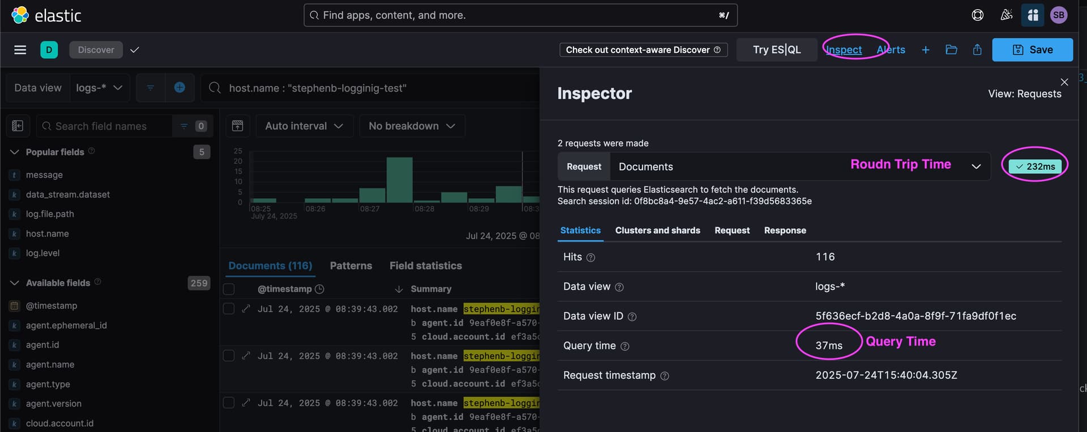The width and height of the screenshot is (1087, 432).
Task: Show Data view help tooltip icon
Action: pyautogui.click(x=619, y=287)
